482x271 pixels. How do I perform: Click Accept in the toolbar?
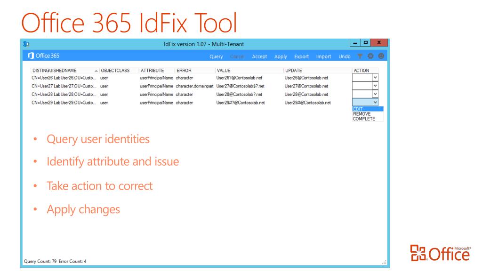tap(259, 56)
